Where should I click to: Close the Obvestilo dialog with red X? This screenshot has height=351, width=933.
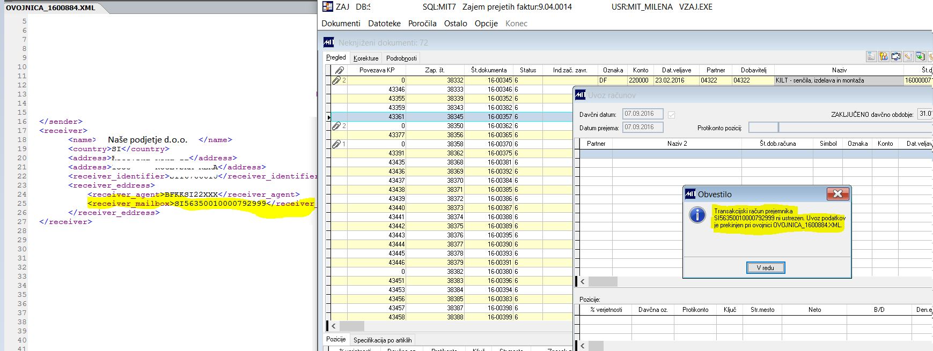[x=837, y=194]
